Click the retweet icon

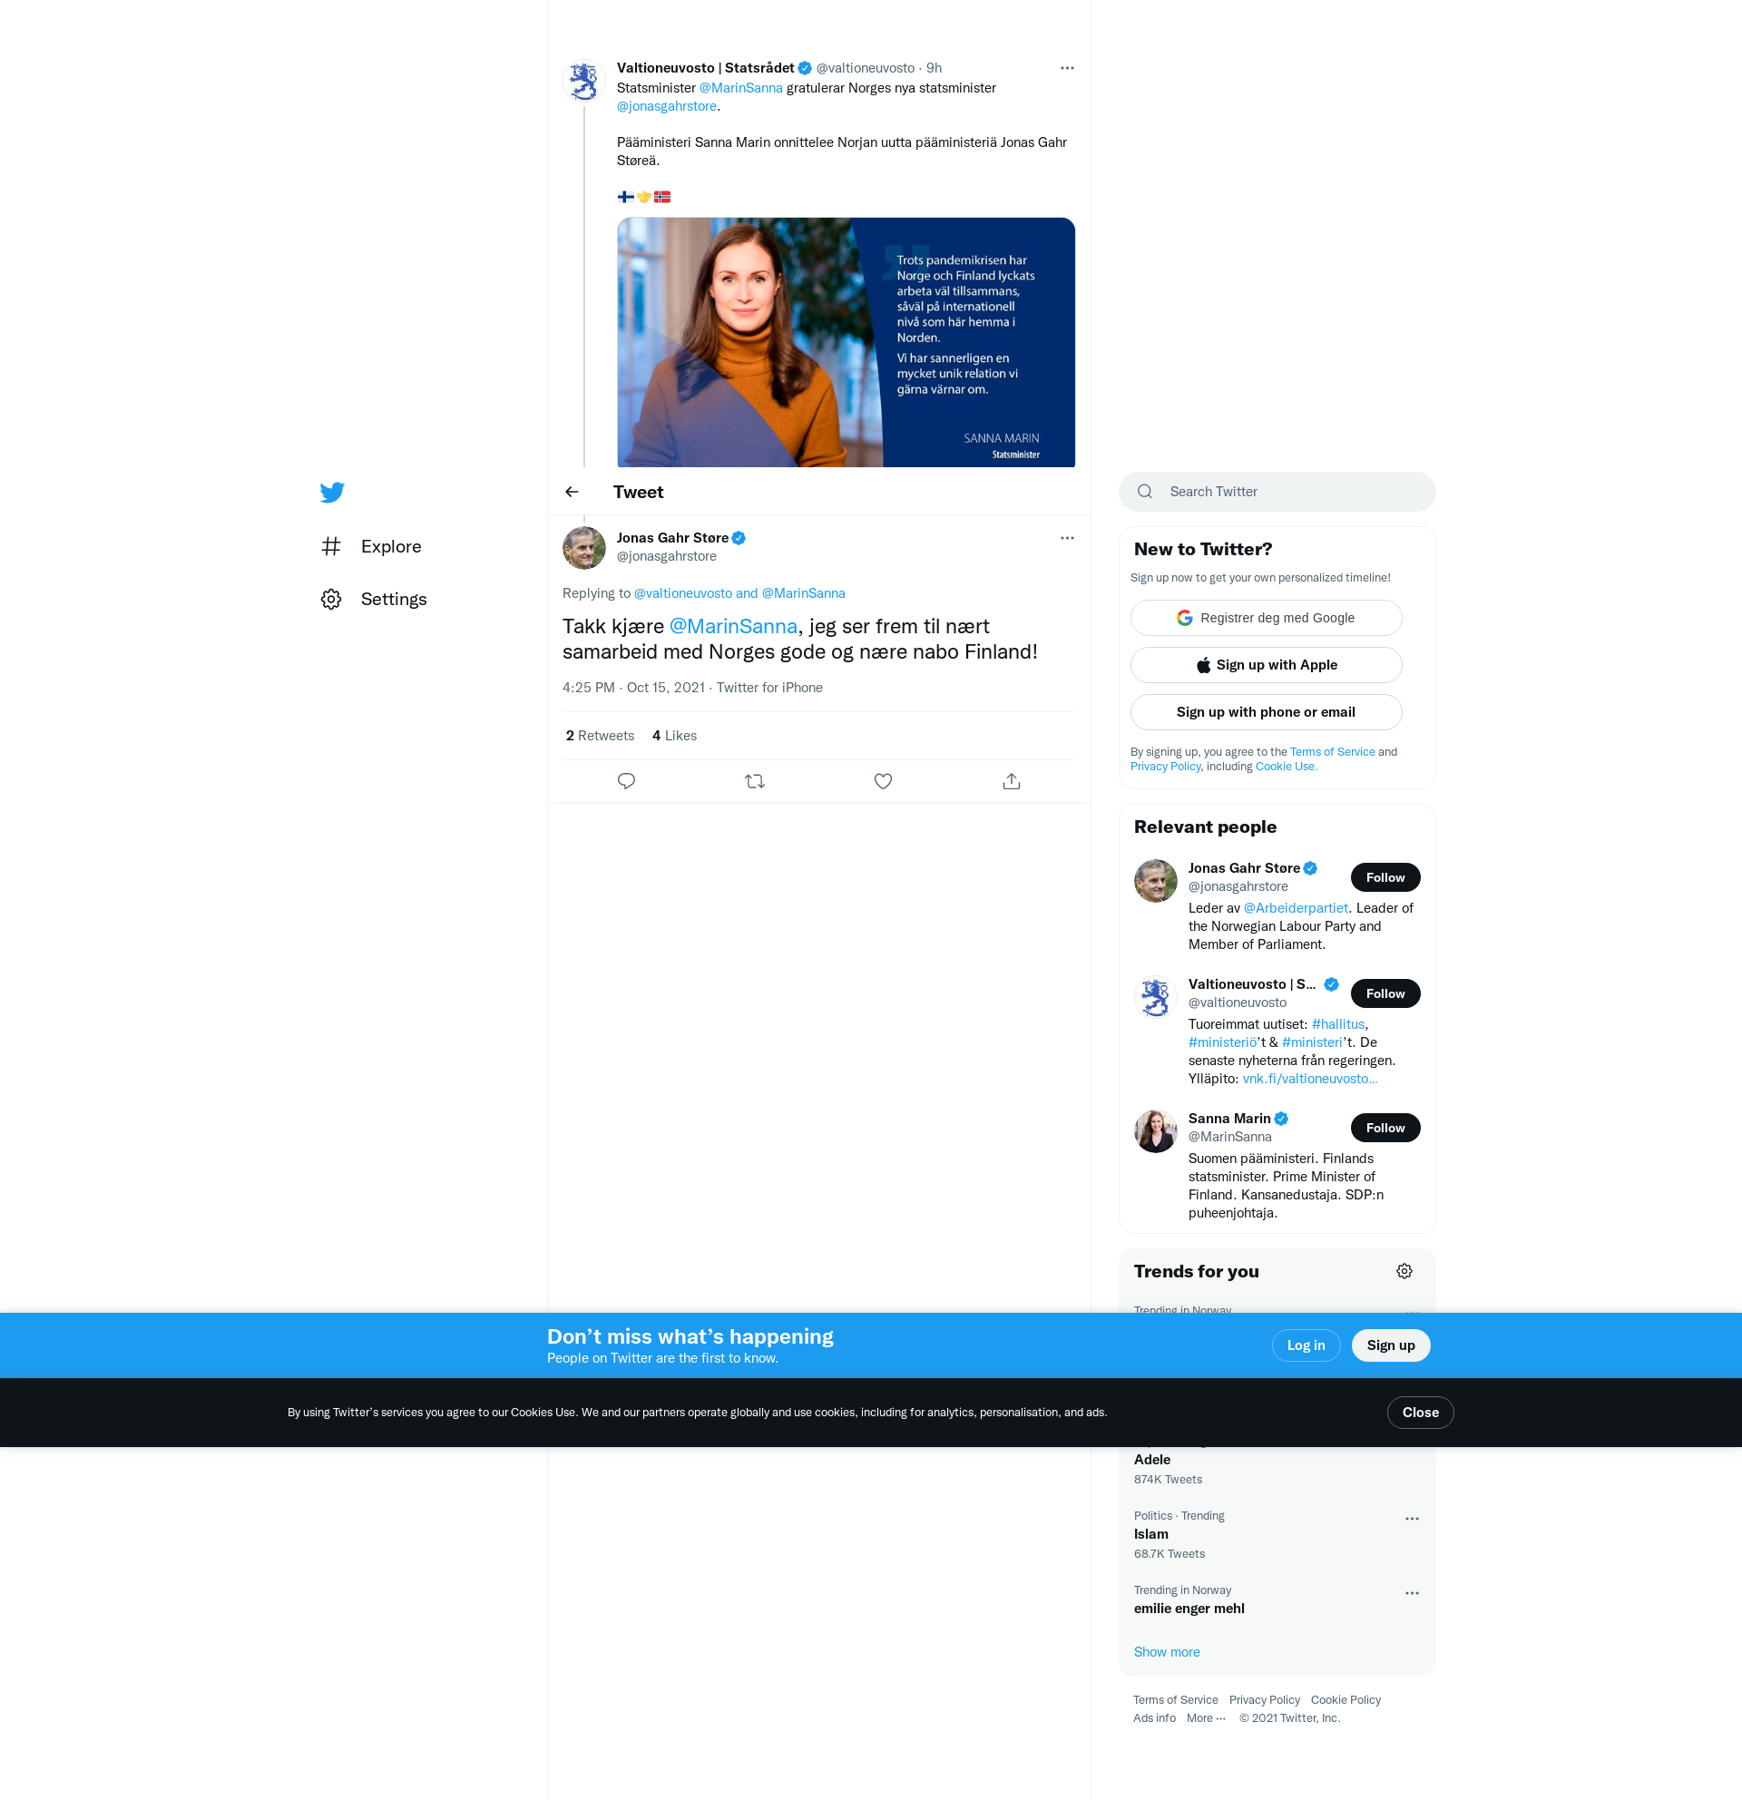pyautogui.click(x=755, y=781)
